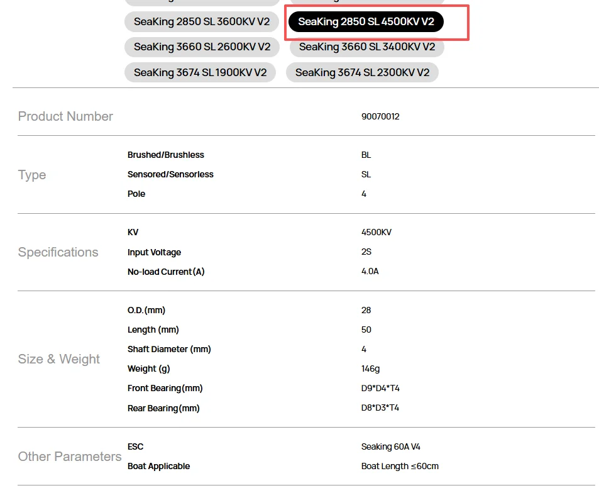
Task: Click the 4500KV value
Action: click(x=376, y=232)
